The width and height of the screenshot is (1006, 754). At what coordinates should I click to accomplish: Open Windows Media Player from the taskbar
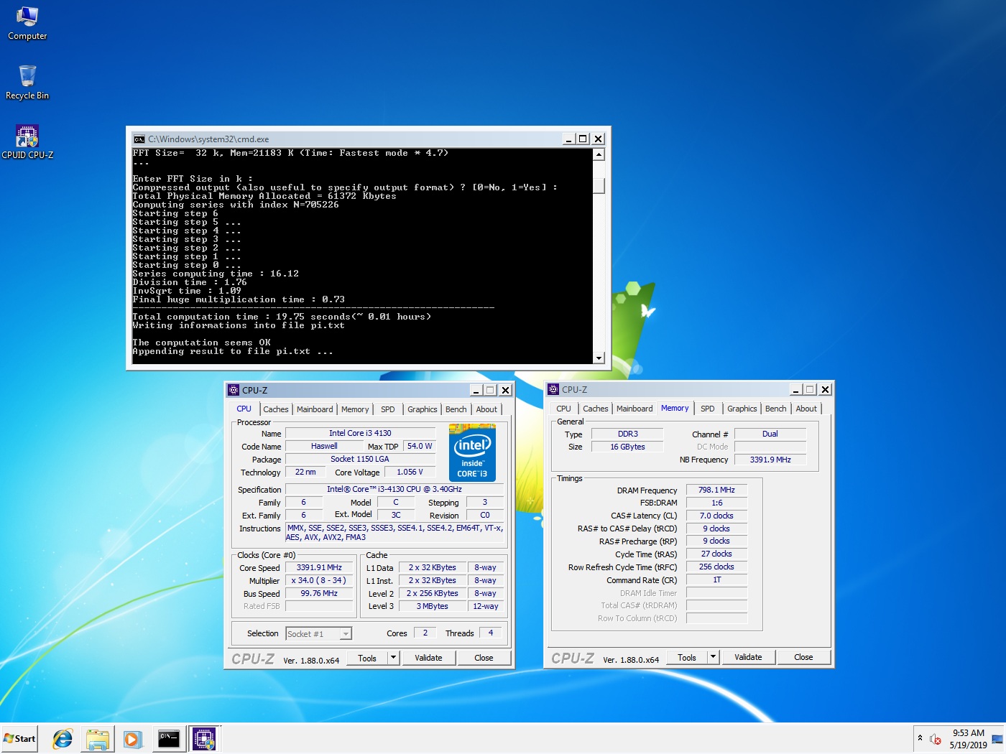(x=132, y=738)
